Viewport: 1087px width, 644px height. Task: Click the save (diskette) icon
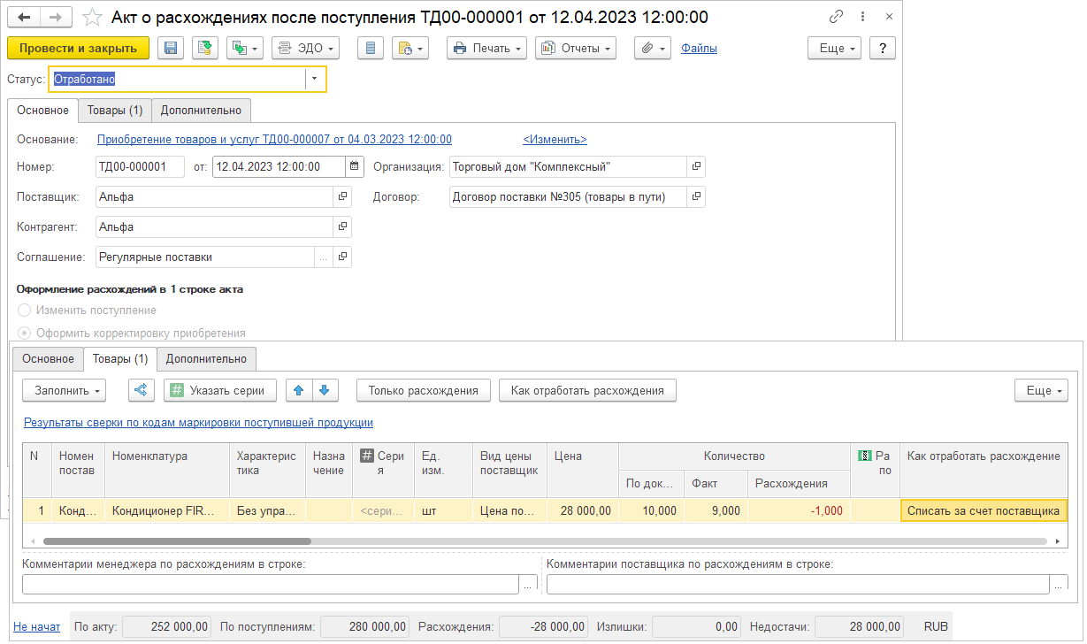171,49
